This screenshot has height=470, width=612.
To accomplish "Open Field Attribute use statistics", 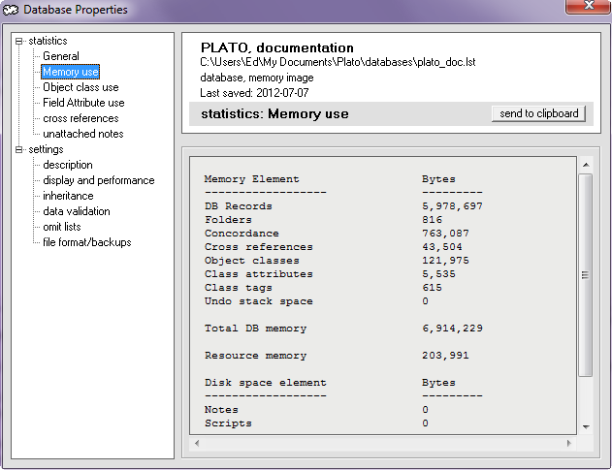I will click(83, 103).
